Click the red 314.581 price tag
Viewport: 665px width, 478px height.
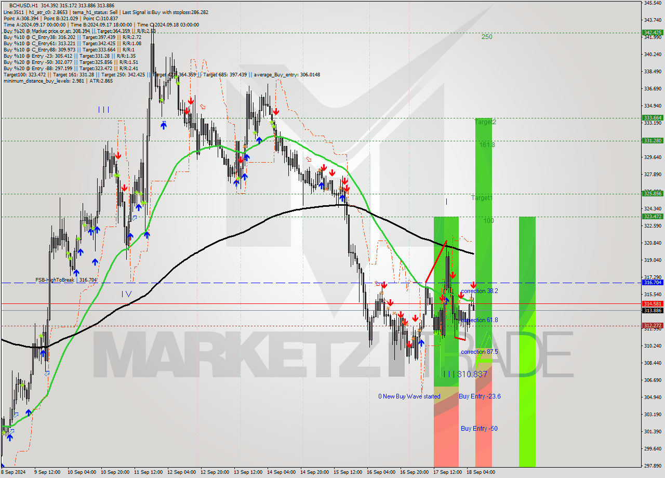tap(653, 303)
